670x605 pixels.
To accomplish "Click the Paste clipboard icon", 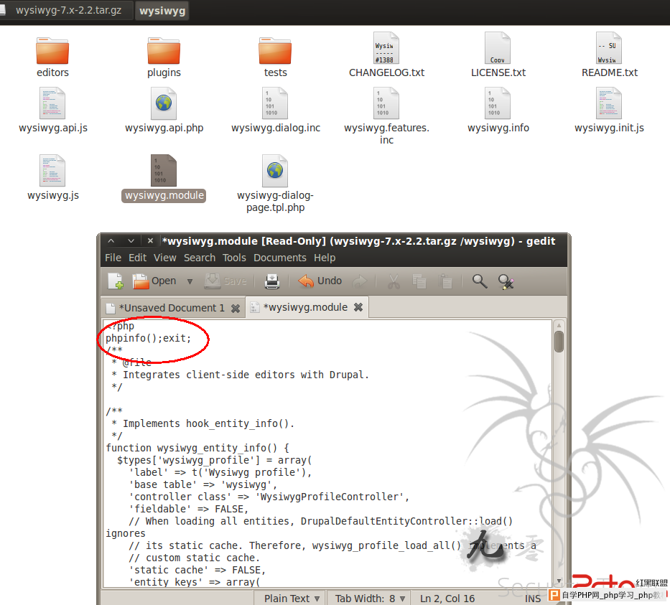I will click(445, 281).
